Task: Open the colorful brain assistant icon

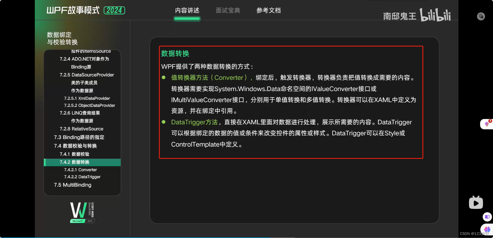Action: click(x=487, y=229)
